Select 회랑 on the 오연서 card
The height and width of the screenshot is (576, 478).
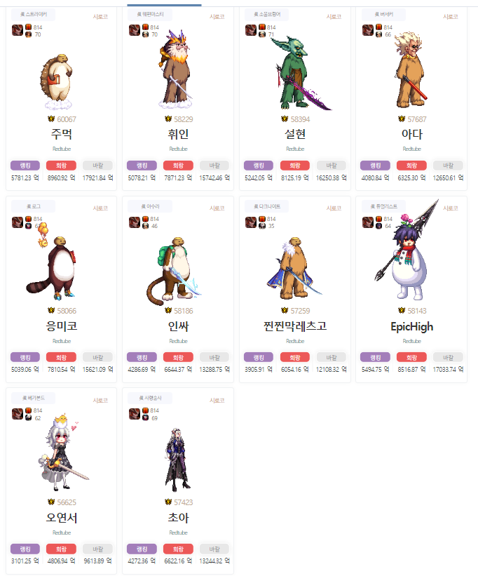[61, 549]
